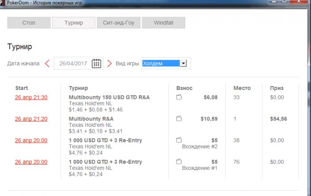Click the Дата начала label
The image size is (311, 196).
tap(24, 63)
